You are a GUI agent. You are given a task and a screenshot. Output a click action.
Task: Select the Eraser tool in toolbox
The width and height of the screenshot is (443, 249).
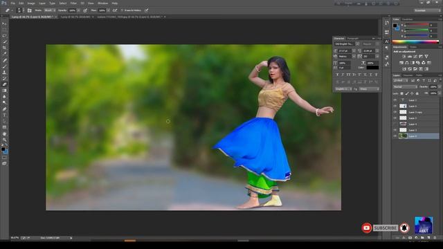4,84
